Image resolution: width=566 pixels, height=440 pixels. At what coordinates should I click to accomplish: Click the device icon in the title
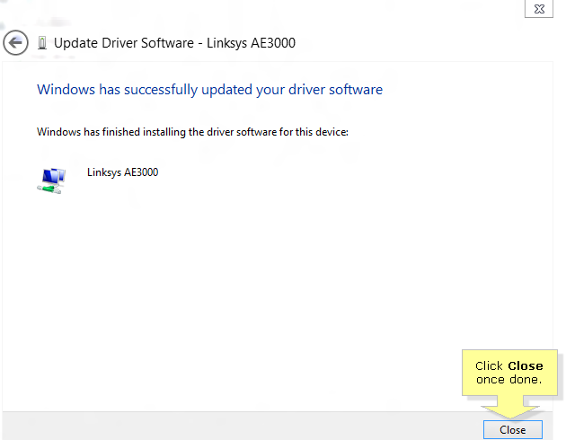tap(42, 43)
